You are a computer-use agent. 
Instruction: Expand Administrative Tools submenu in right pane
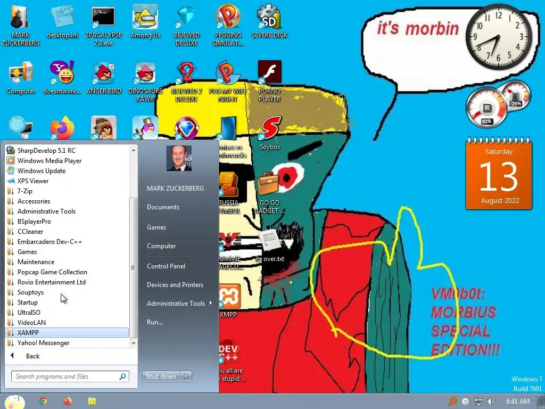pos(179,303)
